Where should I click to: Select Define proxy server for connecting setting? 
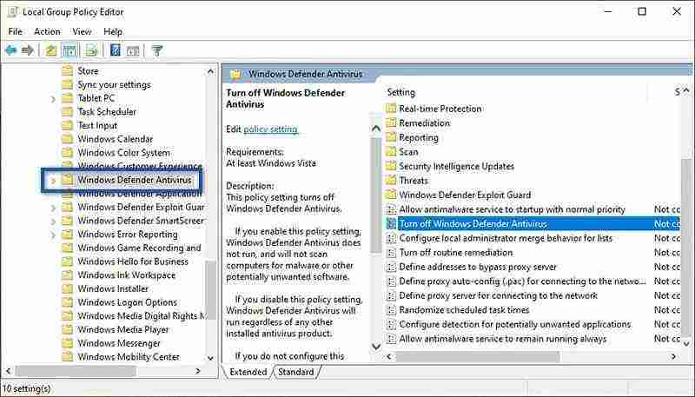point(498,295)
